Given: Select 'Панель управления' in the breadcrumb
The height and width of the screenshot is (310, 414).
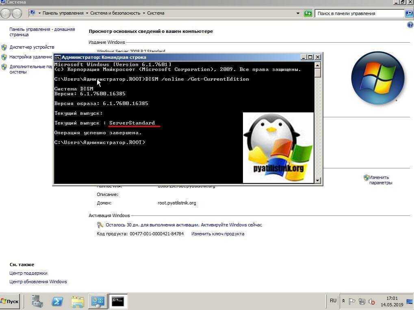Looking at the screenshot, I should point(63,13).
